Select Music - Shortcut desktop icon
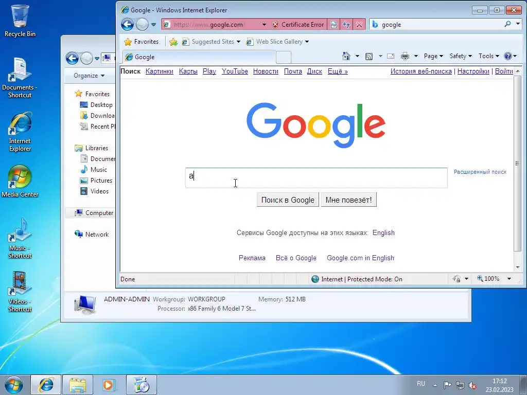 pos(20,239)
